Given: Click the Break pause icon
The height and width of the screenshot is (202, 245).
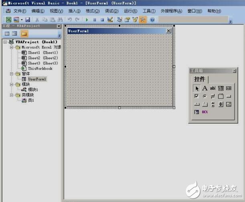Looking at the screenshot, I should 95,20.
